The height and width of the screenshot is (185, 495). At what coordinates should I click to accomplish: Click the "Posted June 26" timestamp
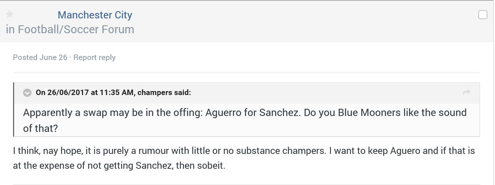click(40, 57)
